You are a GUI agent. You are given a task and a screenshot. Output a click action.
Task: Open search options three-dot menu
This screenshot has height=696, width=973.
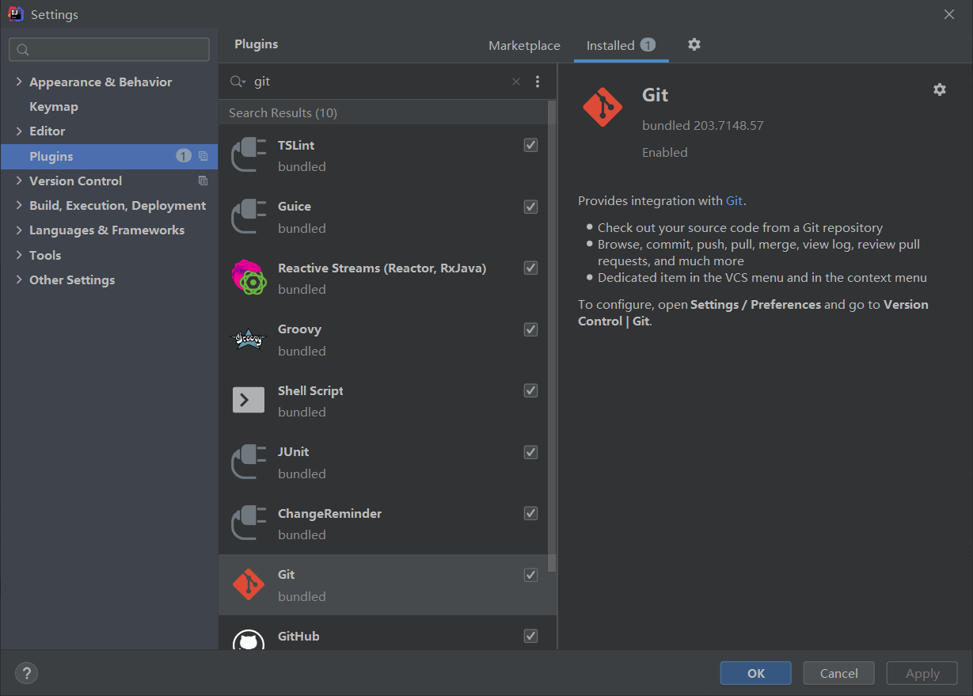point(538,82)
